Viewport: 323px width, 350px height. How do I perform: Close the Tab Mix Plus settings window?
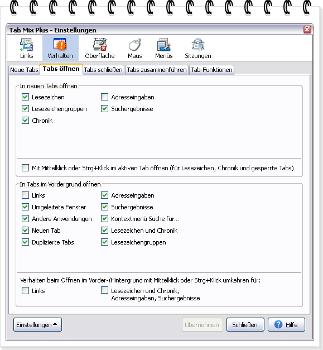[x=307, y=29]
